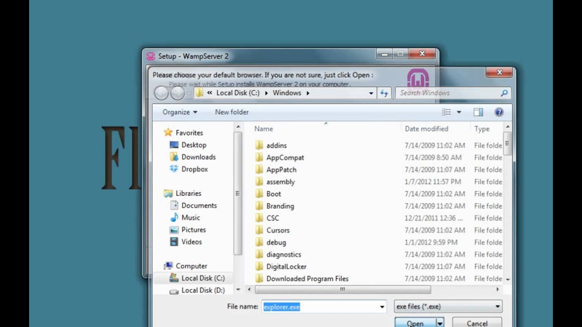Select the DigitalLocker folder name
The image size is (582, 327).
click(x=286, y=267)
